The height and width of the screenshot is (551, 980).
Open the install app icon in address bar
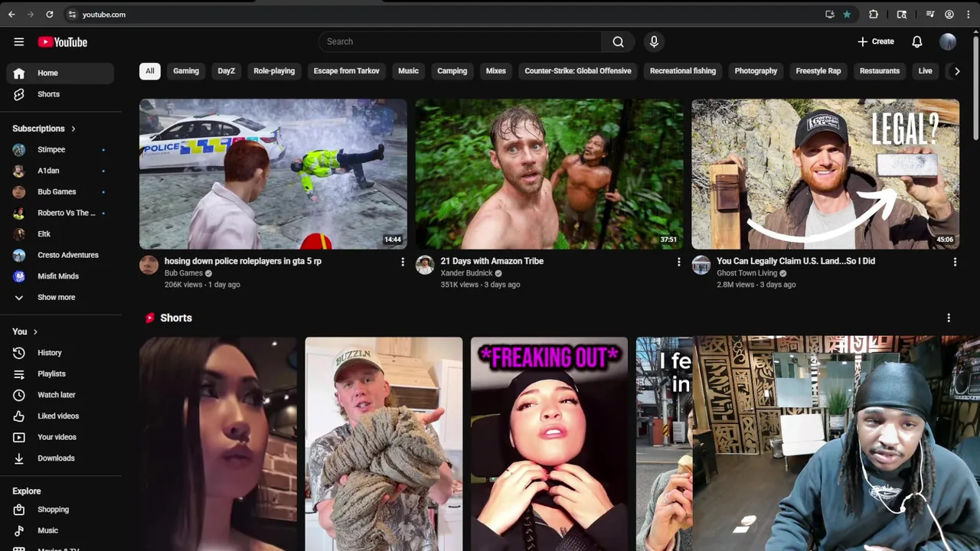click(830, 15)
